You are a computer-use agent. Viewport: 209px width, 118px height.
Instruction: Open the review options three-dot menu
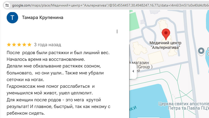tap(117, 32)
